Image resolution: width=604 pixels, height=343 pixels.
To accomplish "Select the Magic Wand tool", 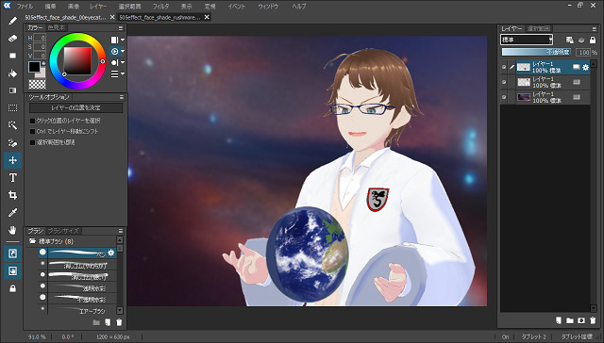I will tap(12, 125).
